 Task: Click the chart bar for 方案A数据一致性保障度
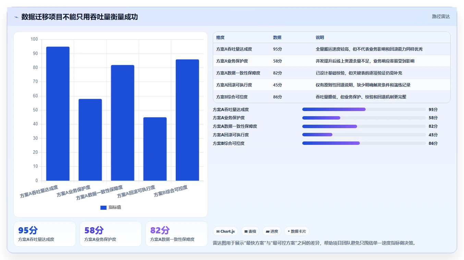tap(123, 123)
